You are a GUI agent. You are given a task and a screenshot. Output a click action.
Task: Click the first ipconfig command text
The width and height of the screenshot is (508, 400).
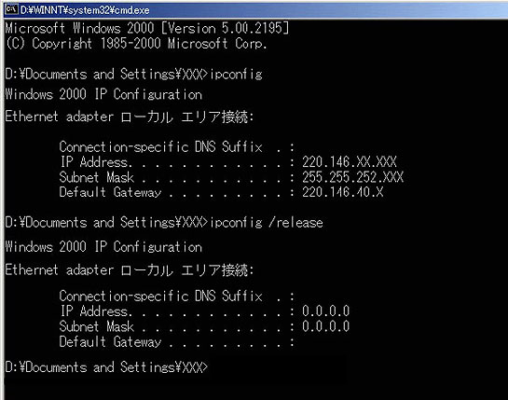236,75
